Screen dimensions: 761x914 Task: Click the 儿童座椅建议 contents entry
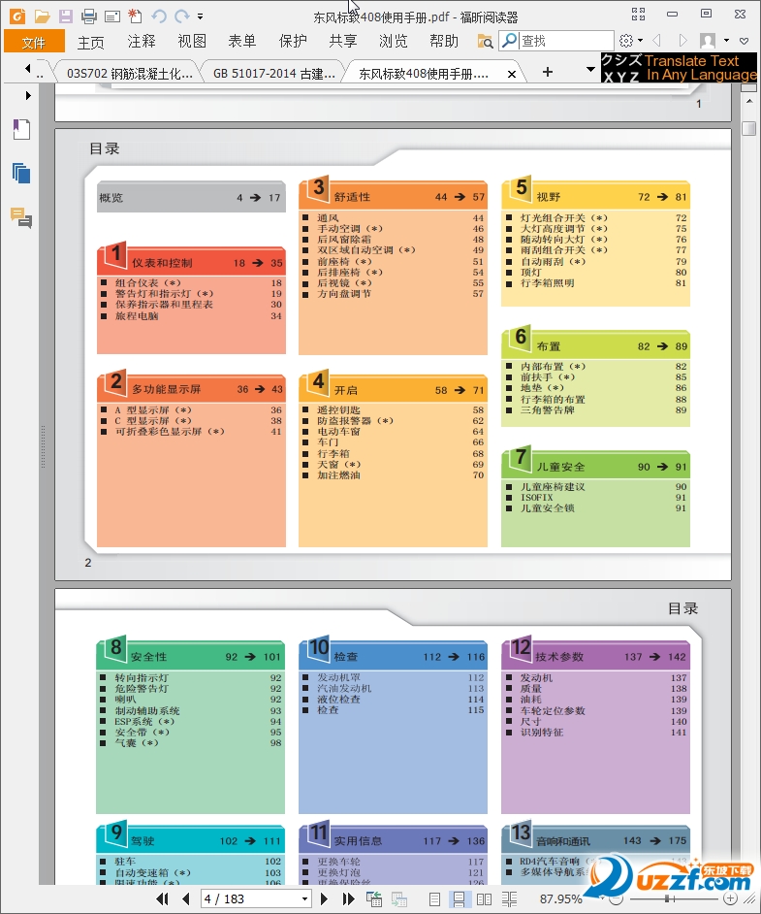[553, 487]
